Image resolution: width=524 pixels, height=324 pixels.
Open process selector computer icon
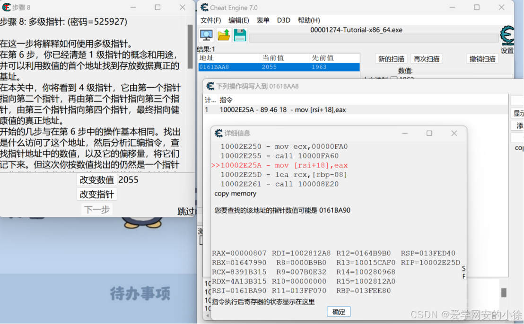click(206, 35)
